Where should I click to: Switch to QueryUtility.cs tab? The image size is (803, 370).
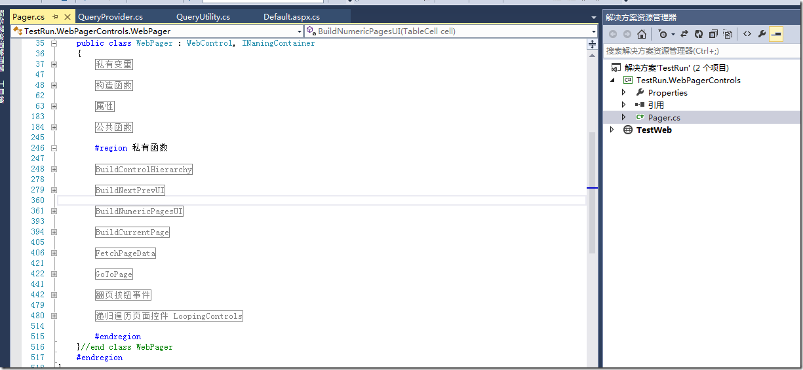pos(203,17)
